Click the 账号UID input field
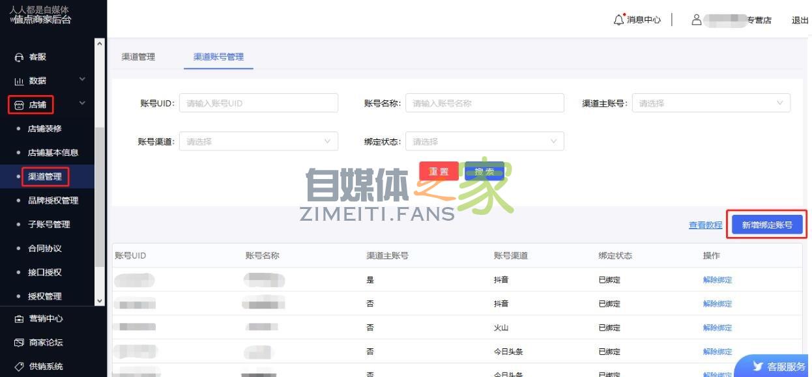 [x=258, y=103]
